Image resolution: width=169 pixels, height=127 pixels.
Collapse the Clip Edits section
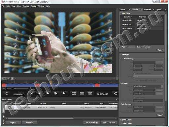point(121,13)
